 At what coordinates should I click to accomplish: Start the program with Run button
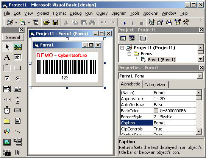coord(125,23)
